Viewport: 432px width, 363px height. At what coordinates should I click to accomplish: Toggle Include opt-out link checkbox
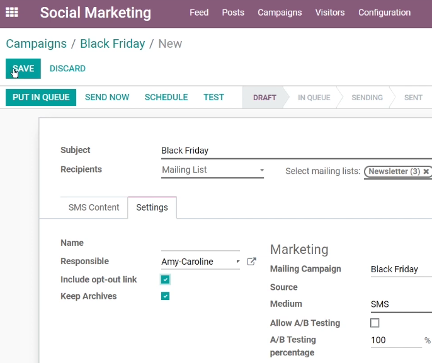pos(165,279)
